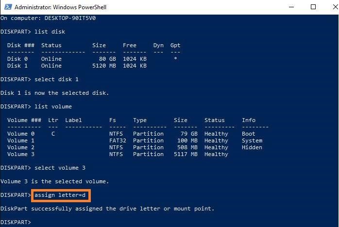
Task: Click the 'select volume 3' command
Action: tap(59, 168)
